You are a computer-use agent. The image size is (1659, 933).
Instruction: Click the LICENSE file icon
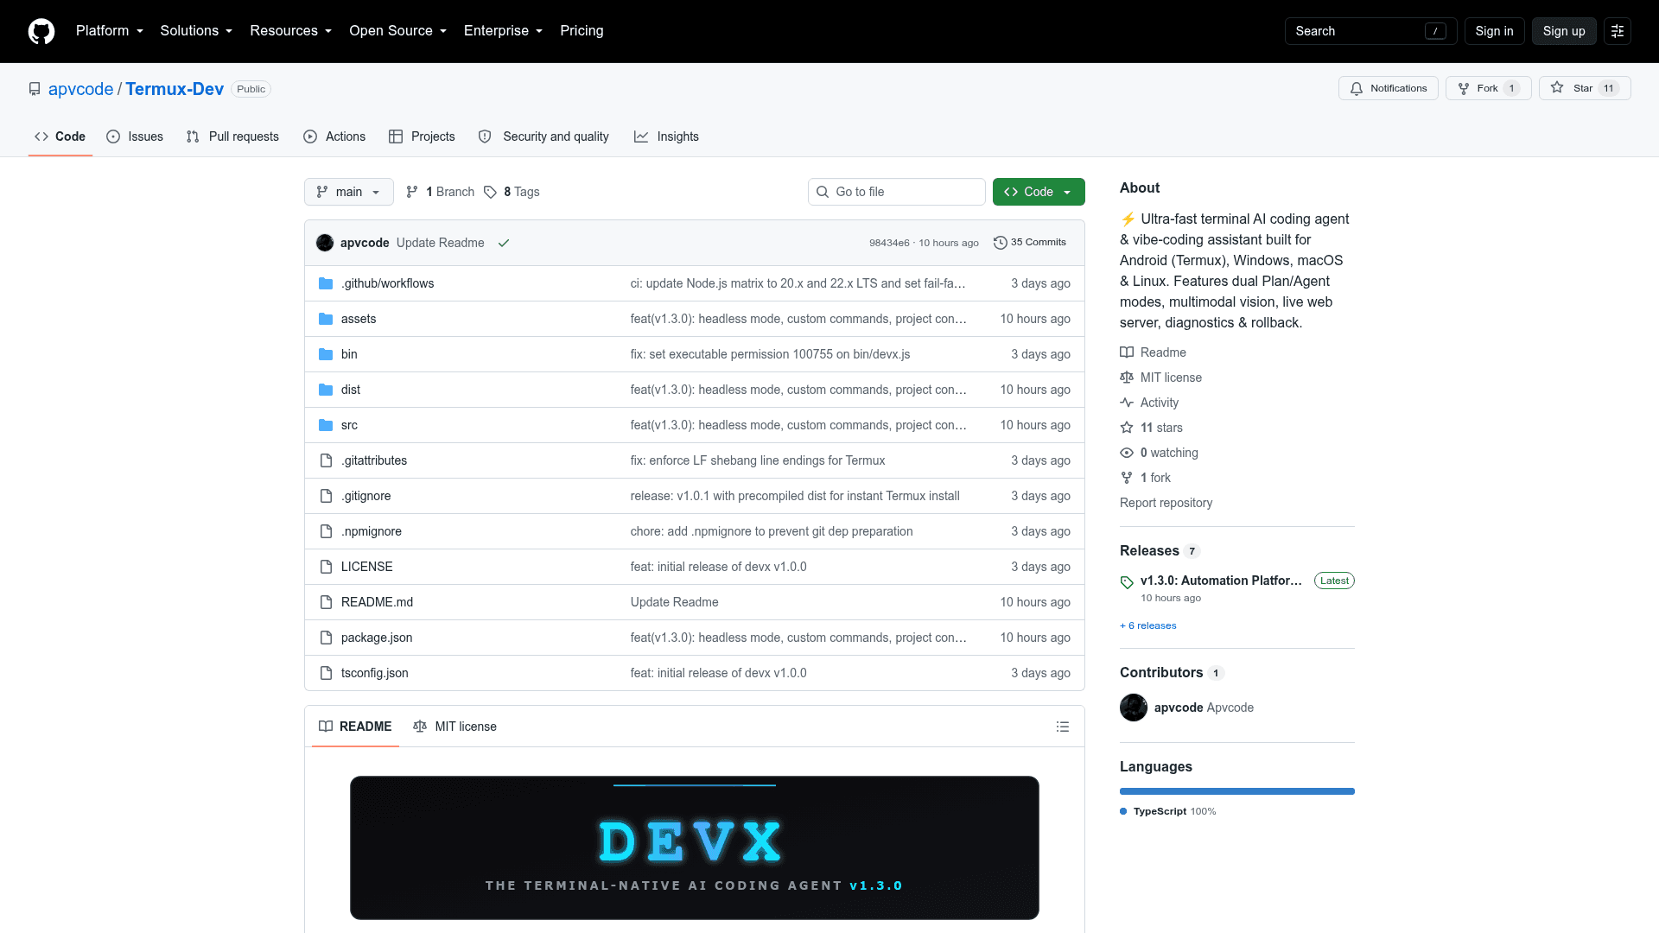326,567
